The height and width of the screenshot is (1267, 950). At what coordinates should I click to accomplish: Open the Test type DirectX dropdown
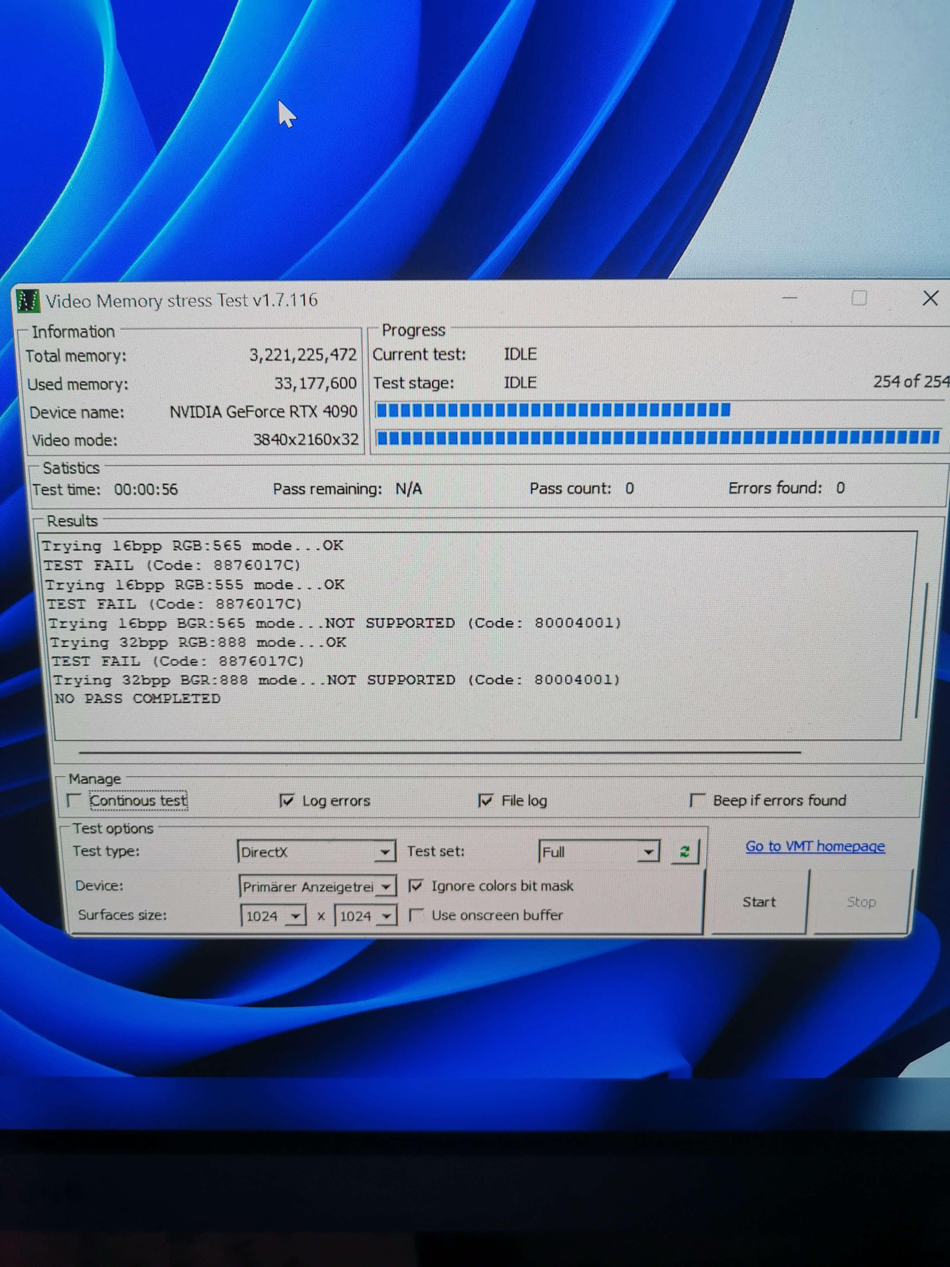pyautogui.click(x=385, y=852)
